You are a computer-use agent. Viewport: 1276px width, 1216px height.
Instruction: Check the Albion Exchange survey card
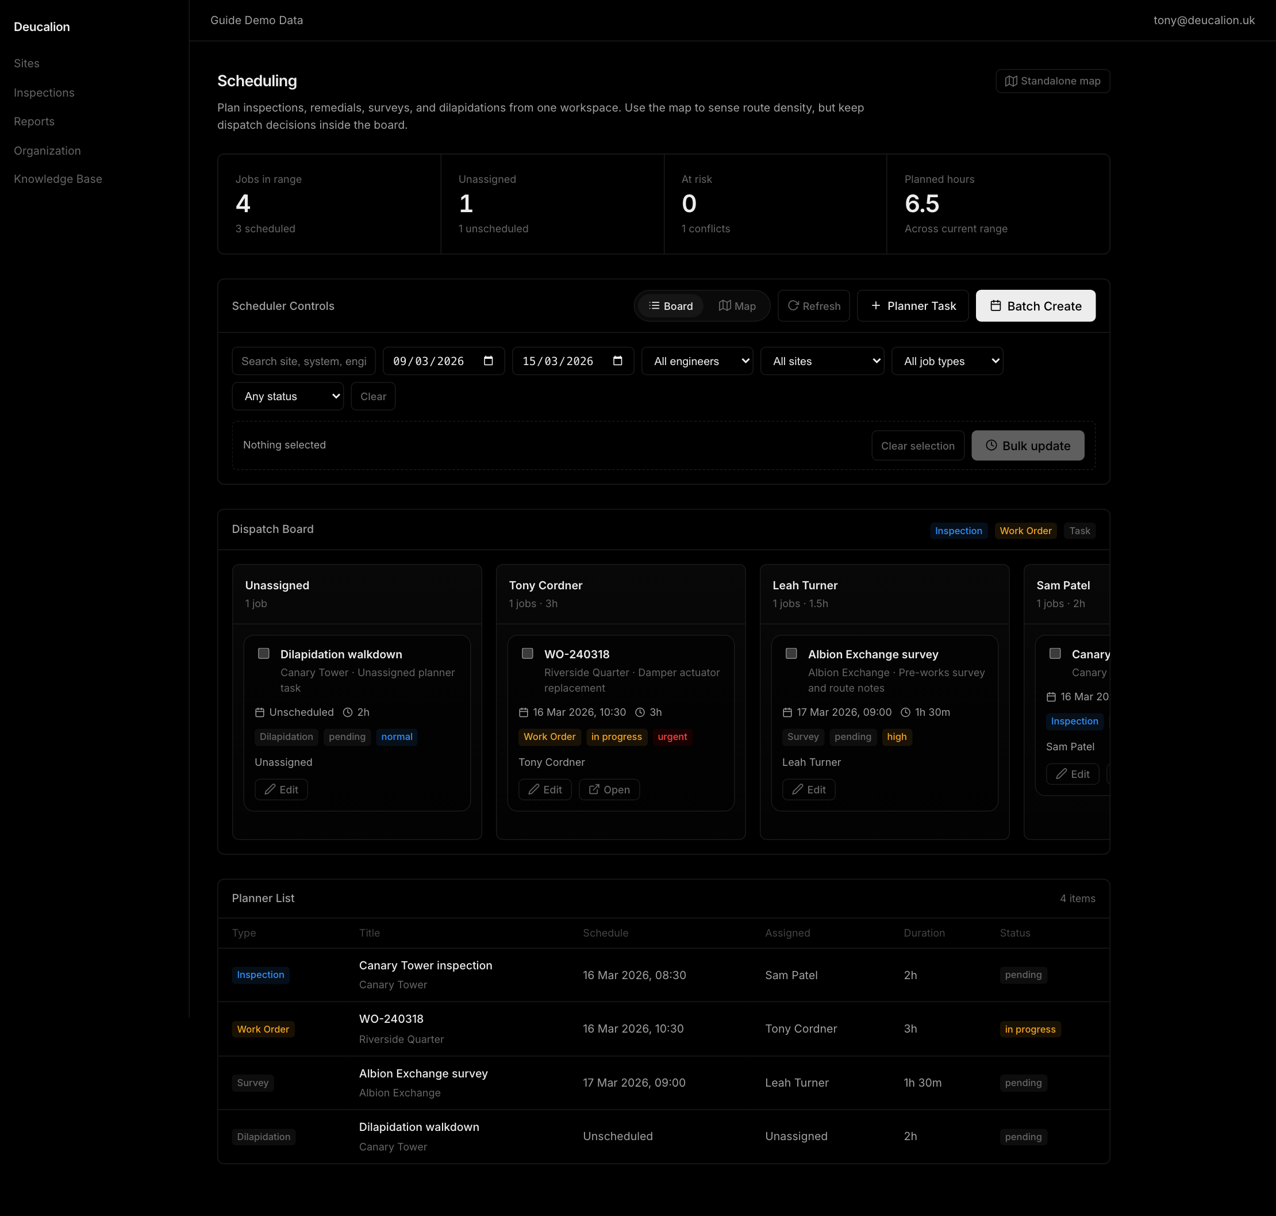pyautogui.click(x=791, y=653)
